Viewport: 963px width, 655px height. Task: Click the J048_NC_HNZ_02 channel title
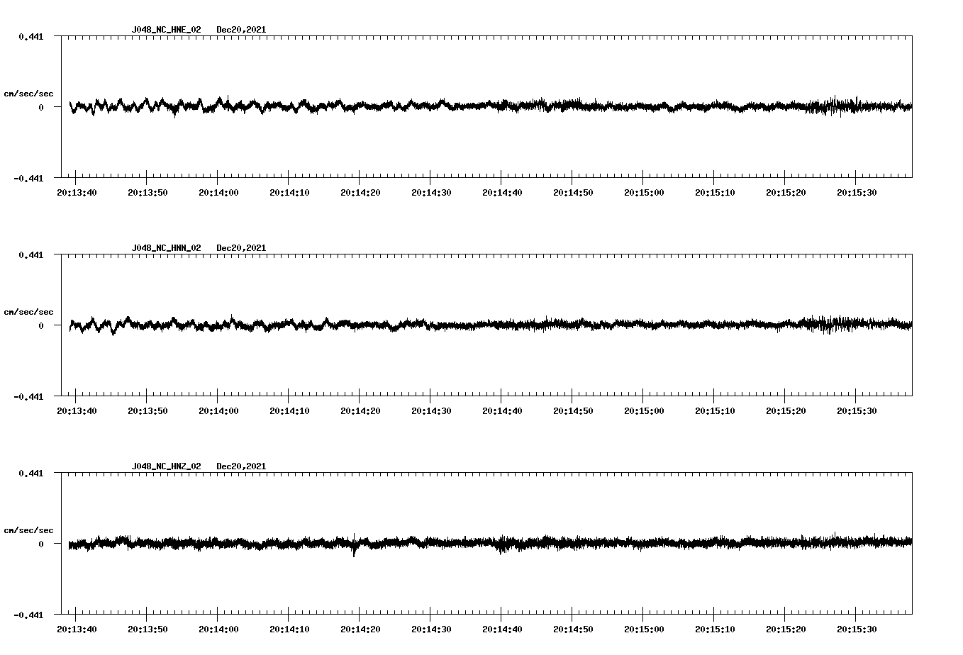tap(166, 466)
